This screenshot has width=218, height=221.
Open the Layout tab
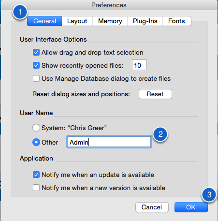coord(77,21)
